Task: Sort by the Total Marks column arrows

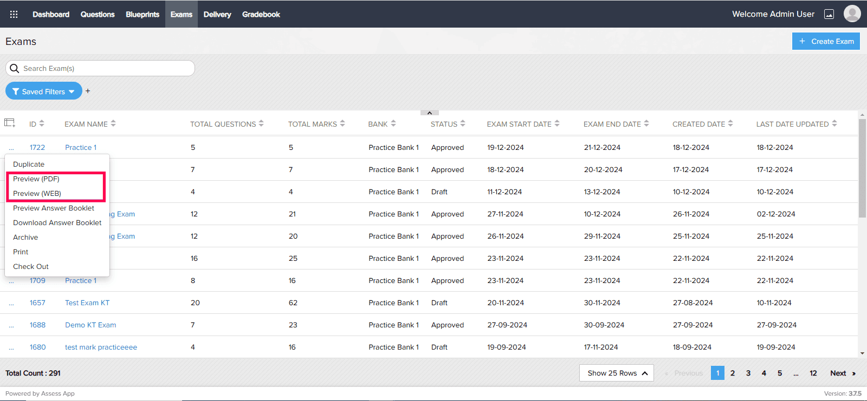Action: tap(342, 123)
